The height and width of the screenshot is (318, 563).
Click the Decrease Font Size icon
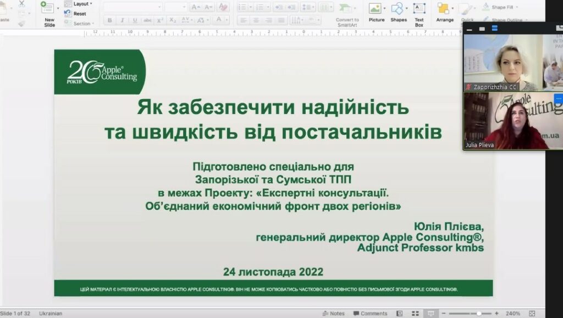(x=208, y=7)
